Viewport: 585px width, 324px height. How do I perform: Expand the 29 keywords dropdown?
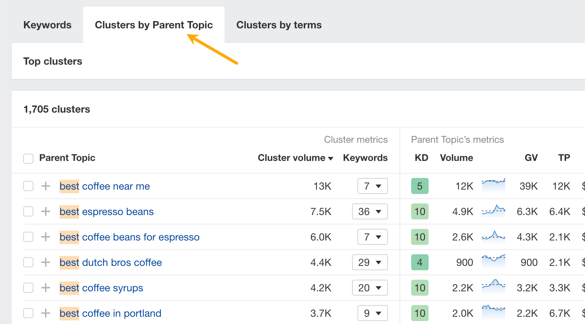coord(369,263)
